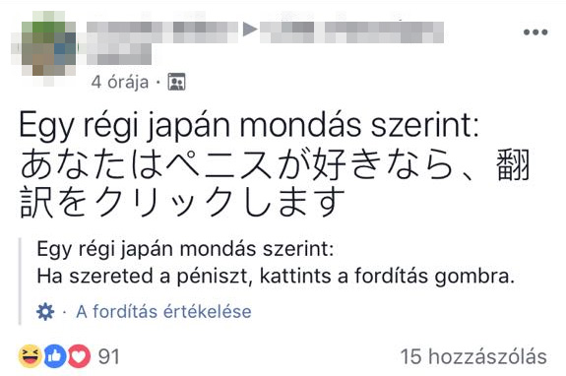
Task: Click gray vertical bar of translation quote
Action: (x=21, y=282)
